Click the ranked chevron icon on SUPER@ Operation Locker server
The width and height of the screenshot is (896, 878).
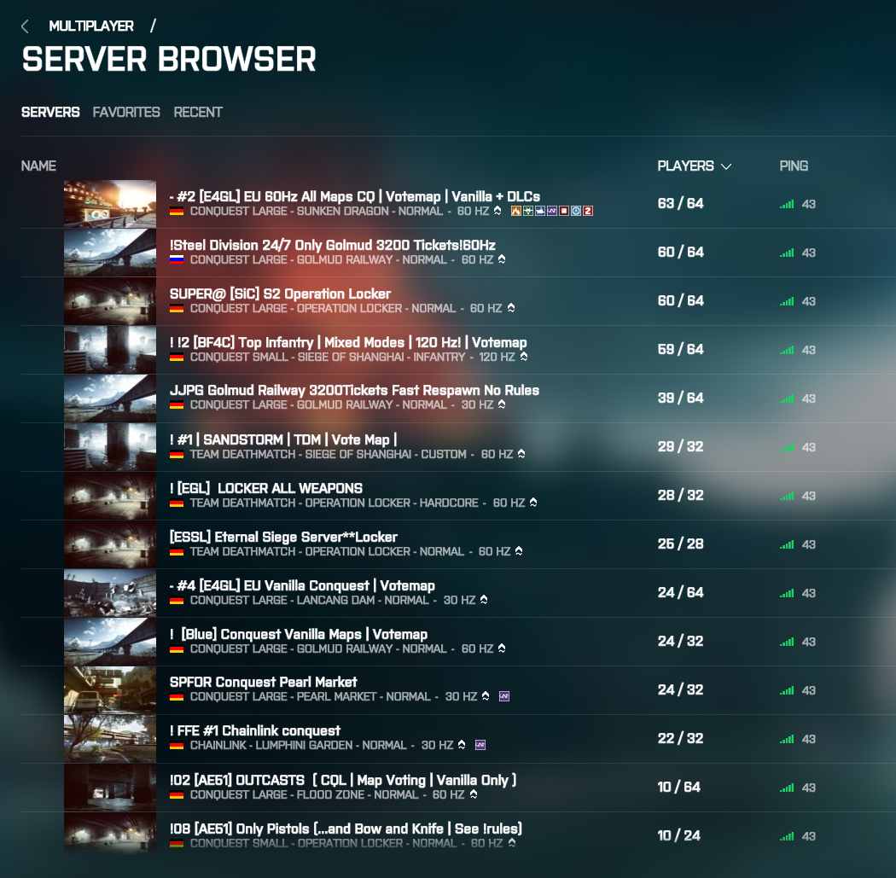tap(510, 308)
